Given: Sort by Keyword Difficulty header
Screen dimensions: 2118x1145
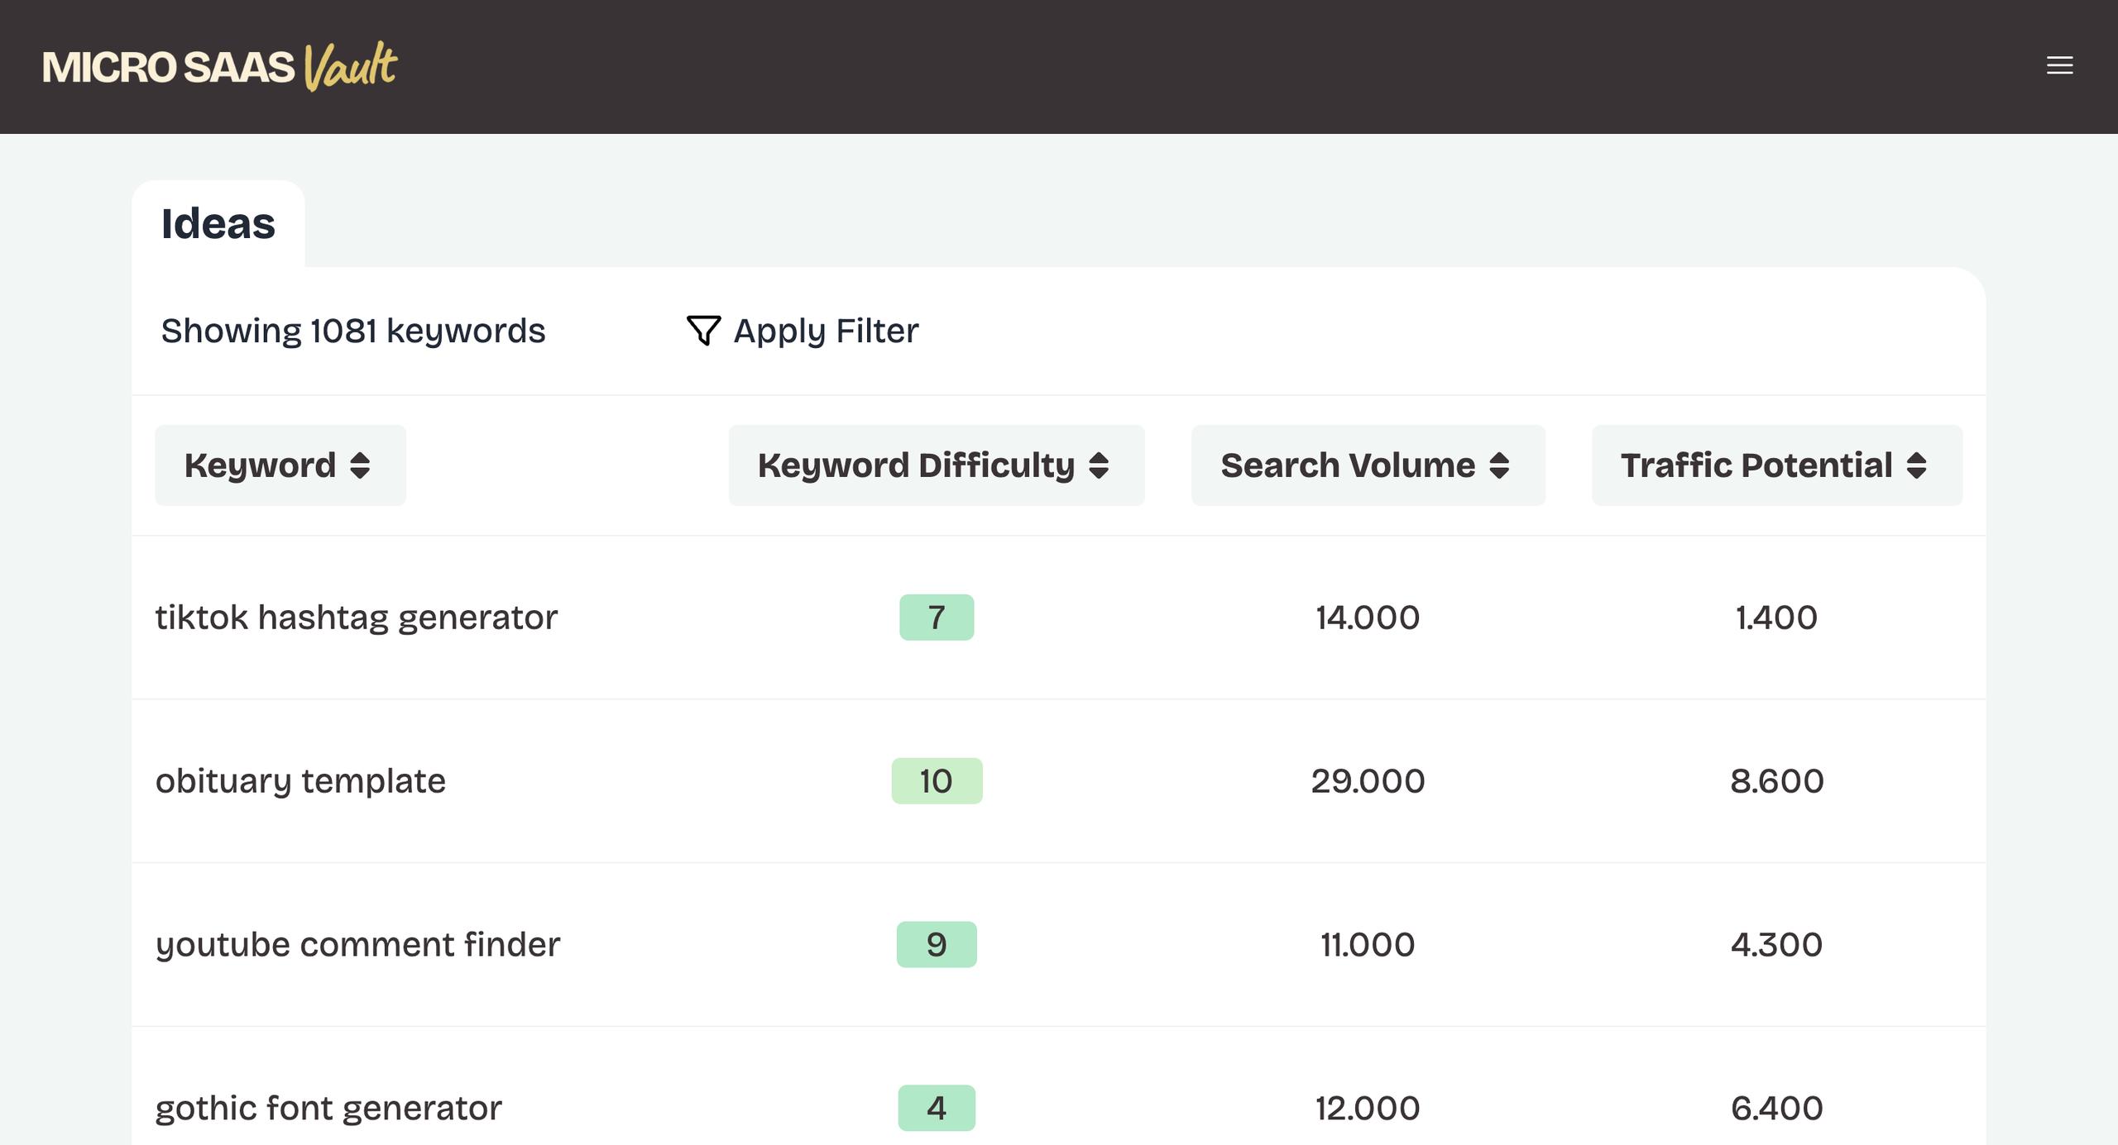Looking at the screenshot, I should 916,465.
